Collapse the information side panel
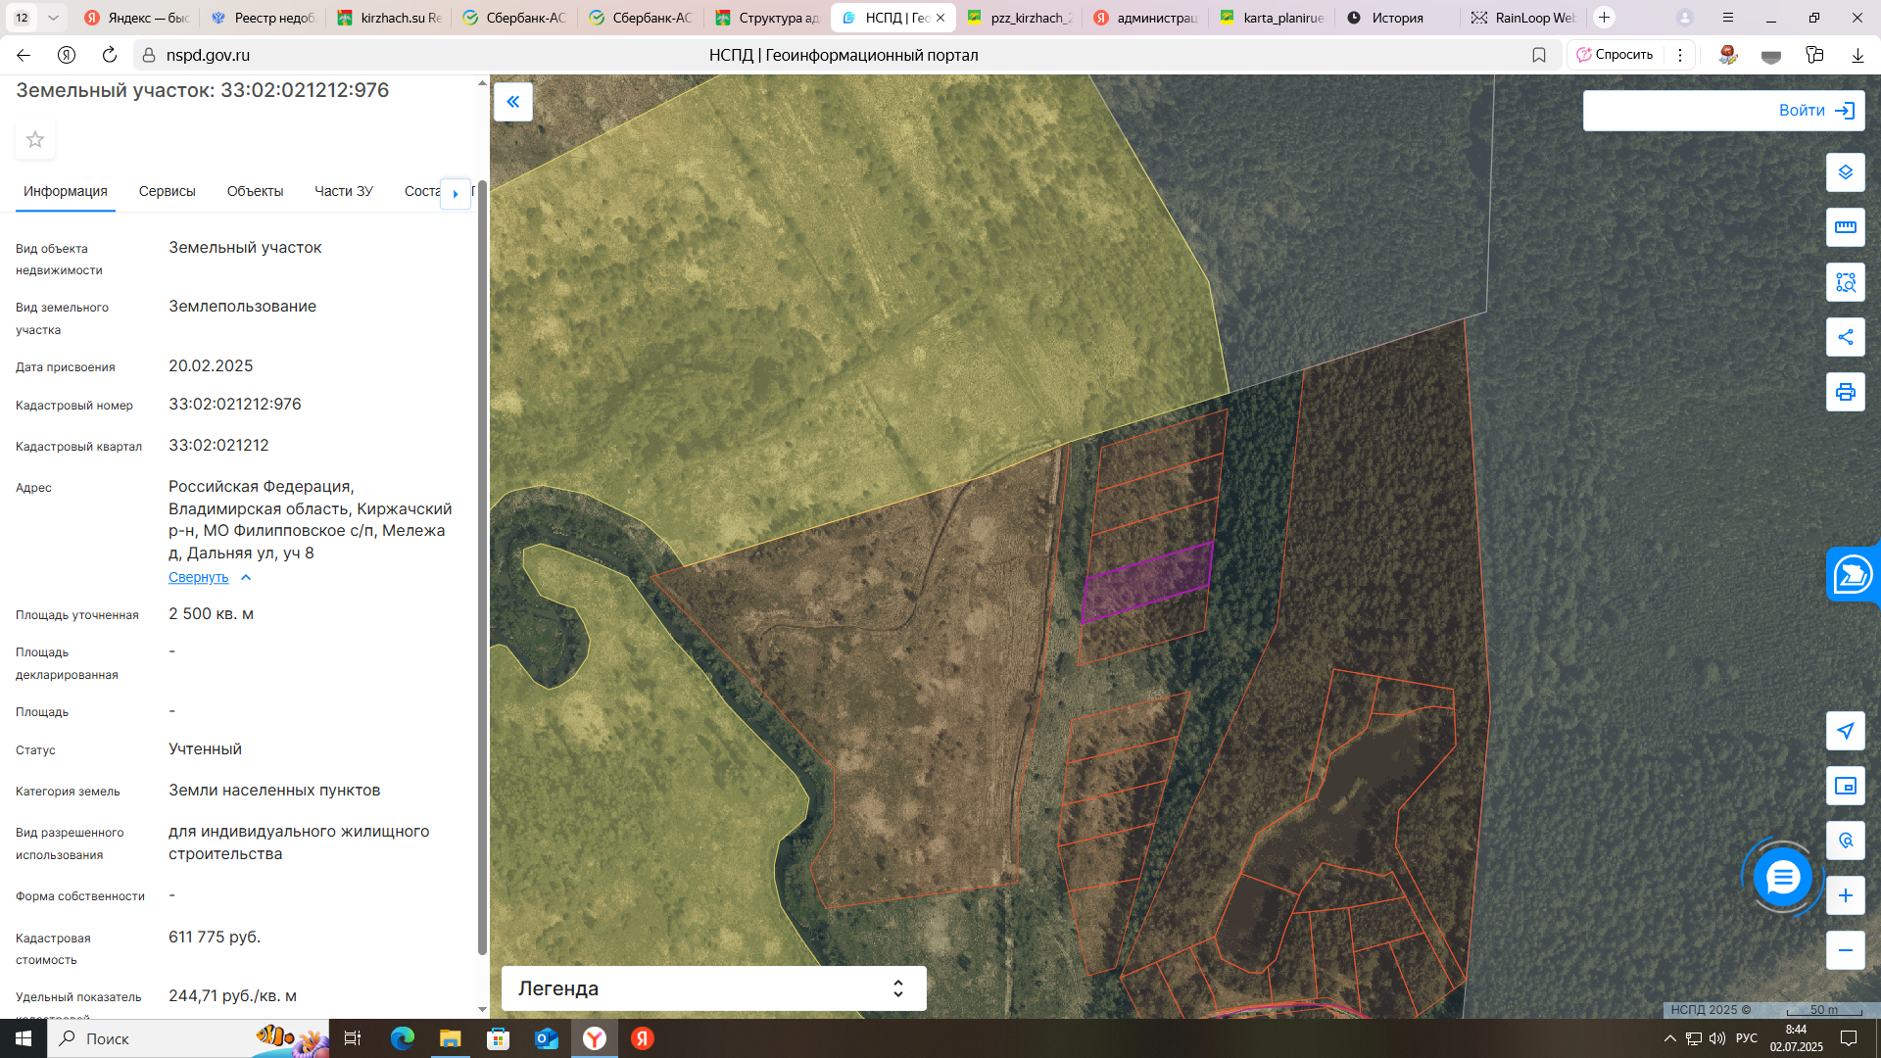Viewport: 1881px width, 1058px height. pos(513,102)
